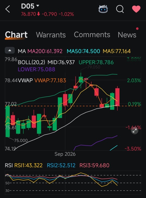
Task: Tap the 75.000 low price marker
Action: coord(21,140)
